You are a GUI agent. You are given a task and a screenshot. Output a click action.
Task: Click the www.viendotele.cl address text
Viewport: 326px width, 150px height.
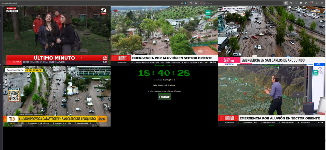9,3
